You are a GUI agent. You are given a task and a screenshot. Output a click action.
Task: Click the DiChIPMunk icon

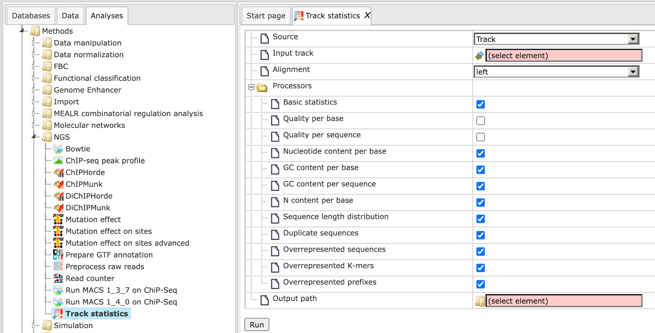point(59,208)
